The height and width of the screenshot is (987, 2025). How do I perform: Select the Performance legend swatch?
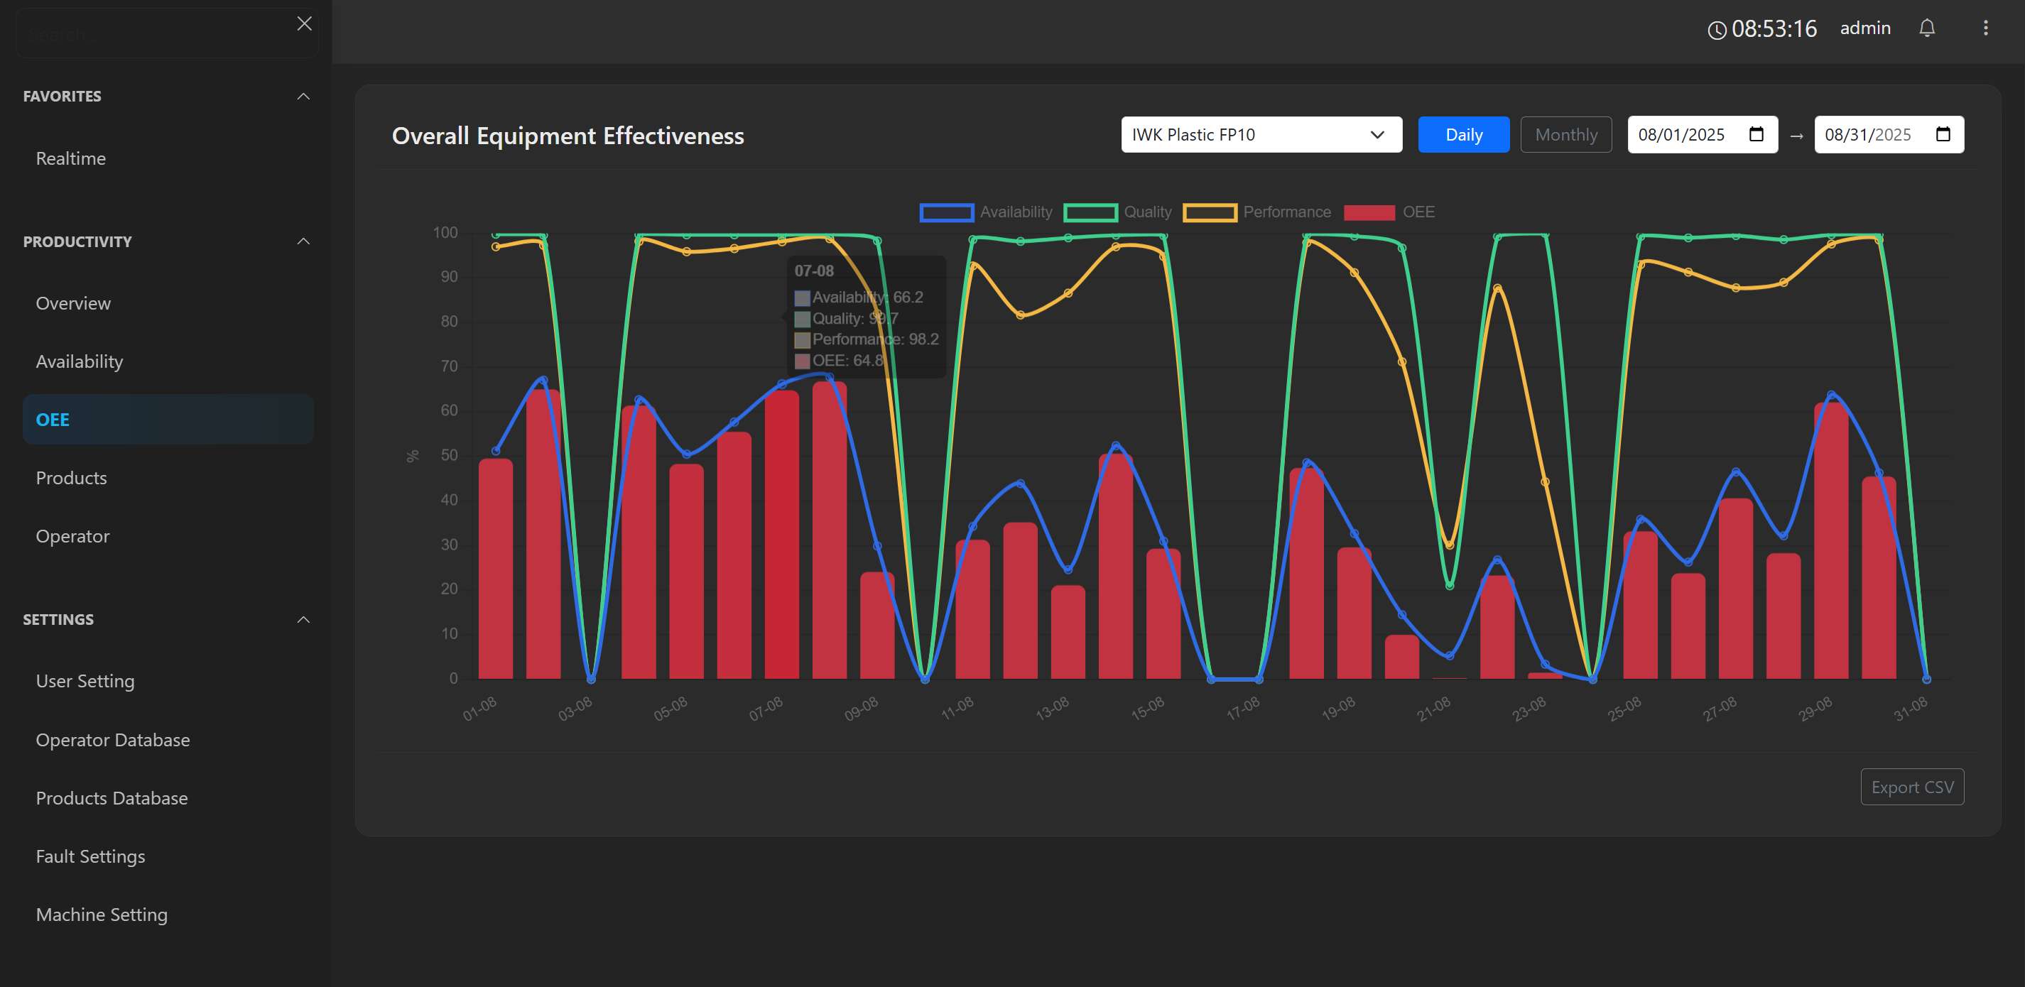(x=1210, y=212)
